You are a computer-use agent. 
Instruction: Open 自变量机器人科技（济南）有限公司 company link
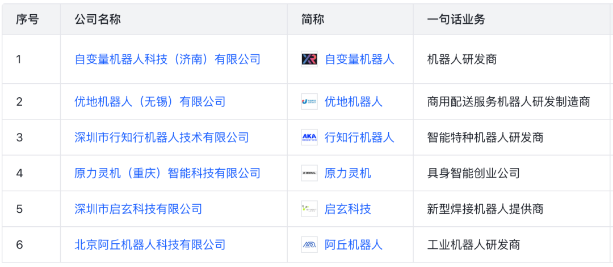pyautogui.click(x=167, y=59)
